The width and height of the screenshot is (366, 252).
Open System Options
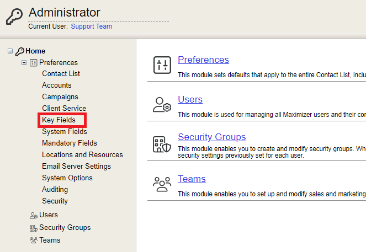click(67, 178)
